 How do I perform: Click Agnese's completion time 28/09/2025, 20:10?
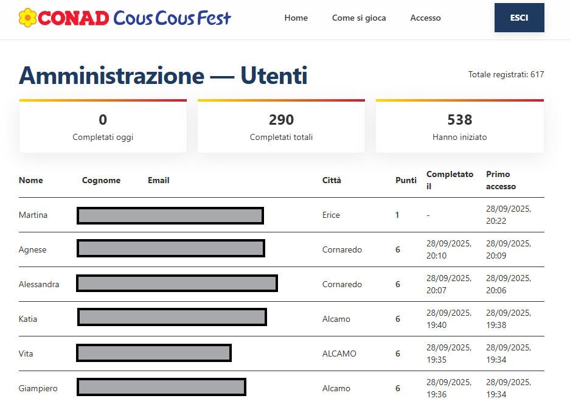coord(449,249)
